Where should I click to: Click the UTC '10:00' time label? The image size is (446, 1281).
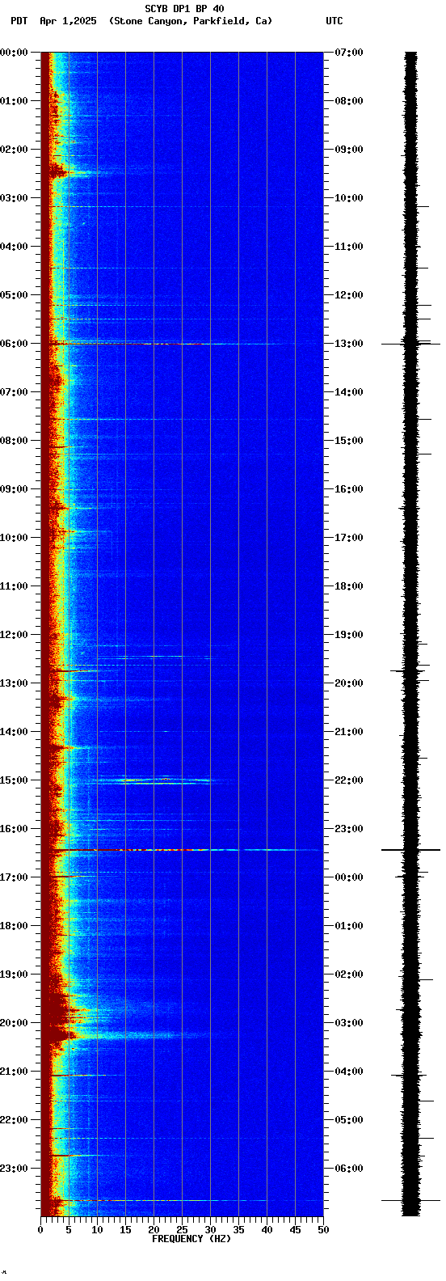click(349, 198)
